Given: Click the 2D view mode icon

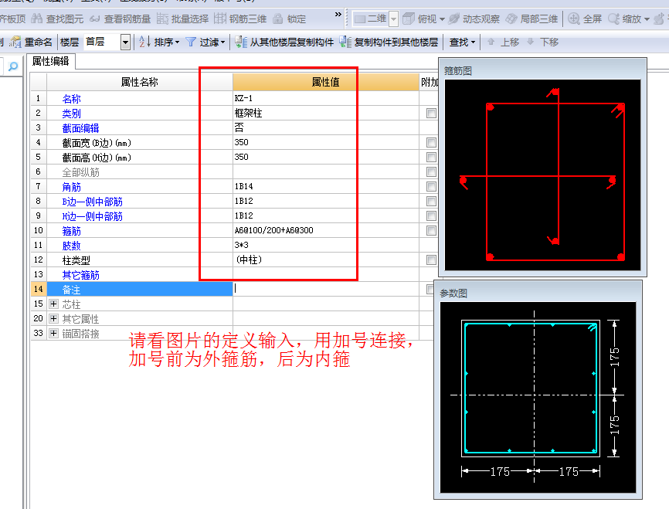Looking at the screenshot, I should (x=360, y=19).
